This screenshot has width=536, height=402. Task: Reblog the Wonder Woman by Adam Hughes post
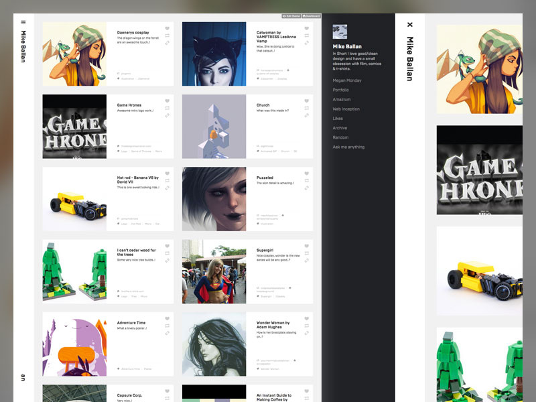(307, 326)
